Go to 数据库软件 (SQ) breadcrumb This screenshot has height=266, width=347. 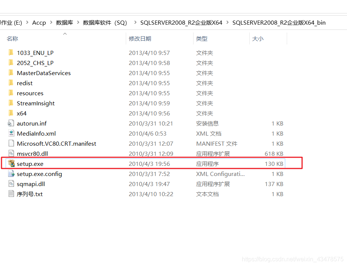pyautogui.click(x=105, y=22)
